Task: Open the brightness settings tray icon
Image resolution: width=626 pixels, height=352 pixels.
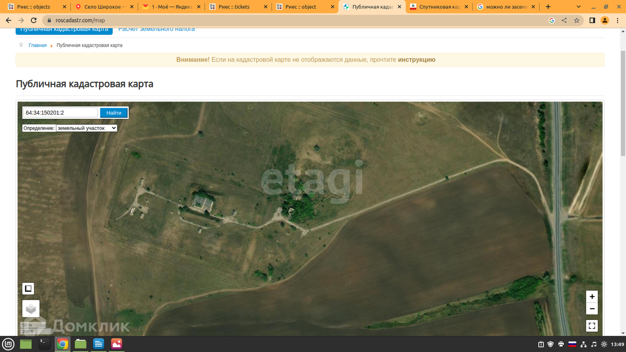Action: pyautogui.click(x=604, y=344)
